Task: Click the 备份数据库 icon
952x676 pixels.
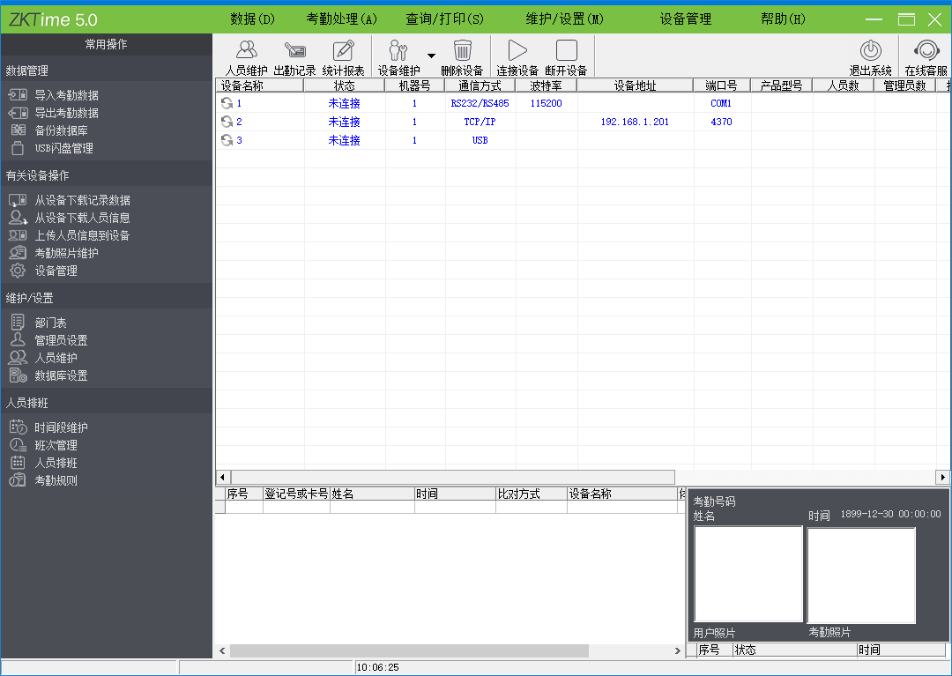Action: [19, 130]
